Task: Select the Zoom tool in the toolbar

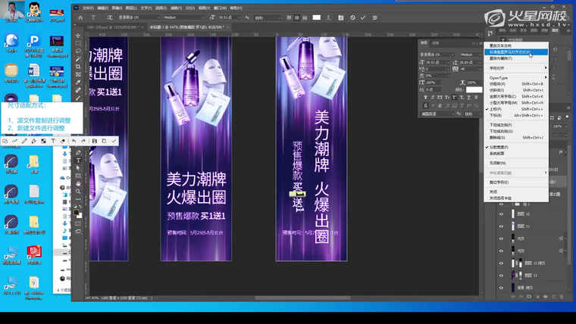Action: click(x=79, y=191)
